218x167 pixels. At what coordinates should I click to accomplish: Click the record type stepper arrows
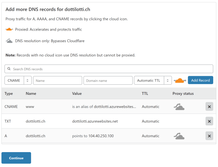(27, 81)
